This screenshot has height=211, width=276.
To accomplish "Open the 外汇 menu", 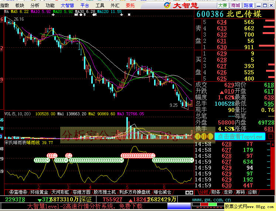I will [115, 6].
